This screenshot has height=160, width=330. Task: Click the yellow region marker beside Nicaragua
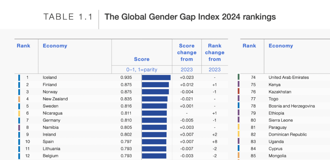pyautogui.click(x=19, y=113)
